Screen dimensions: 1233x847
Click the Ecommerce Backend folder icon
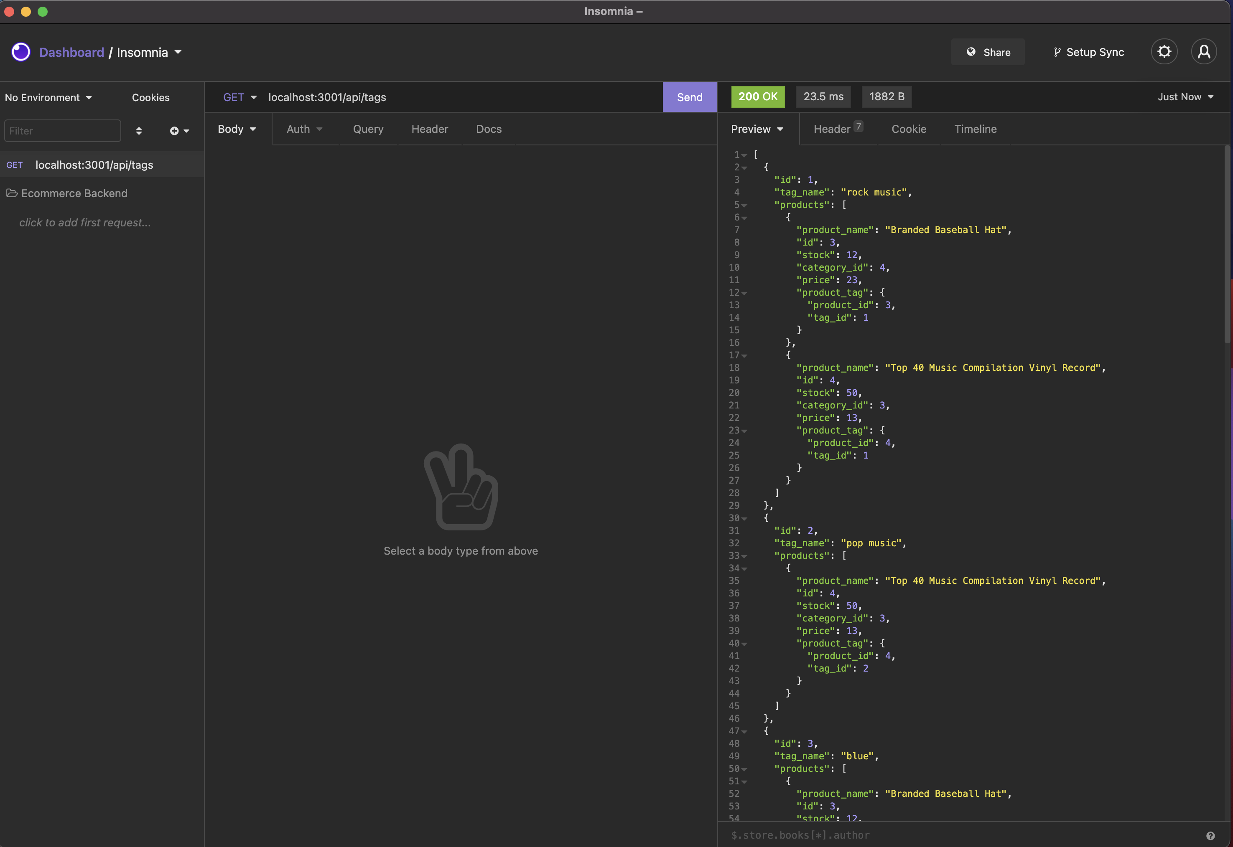12,193
